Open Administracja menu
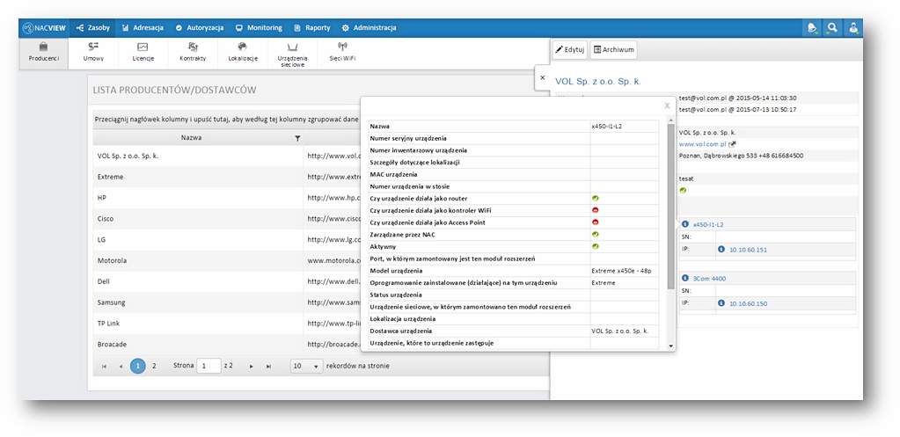This screenshot has height=437, width=900. 369,27
